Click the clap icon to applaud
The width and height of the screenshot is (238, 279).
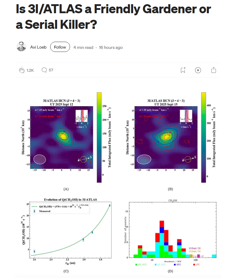[22, 70]
